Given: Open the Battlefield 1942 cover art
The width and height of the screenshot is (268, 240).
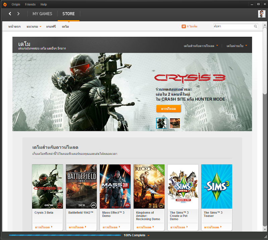Looking at the screenshot, I should tap(81, 187).
